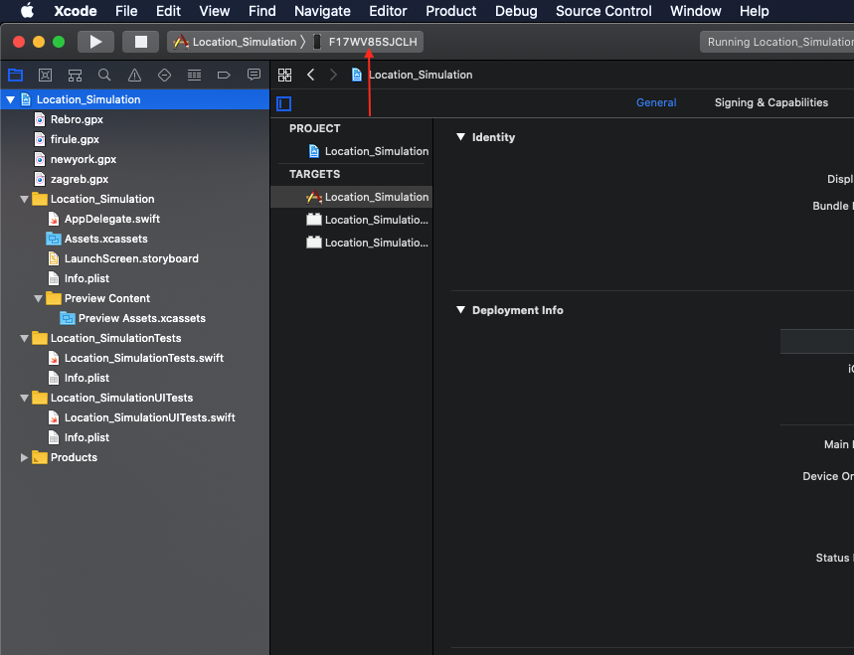Toggle the project and targets list sidebar
The image size is (854, 655).
284,103
